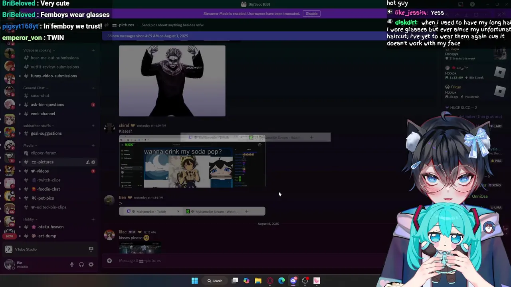This screenshot has height=287, width=511.
Task: Open shirel's Kick screenshot image
Action: (192, 161)
